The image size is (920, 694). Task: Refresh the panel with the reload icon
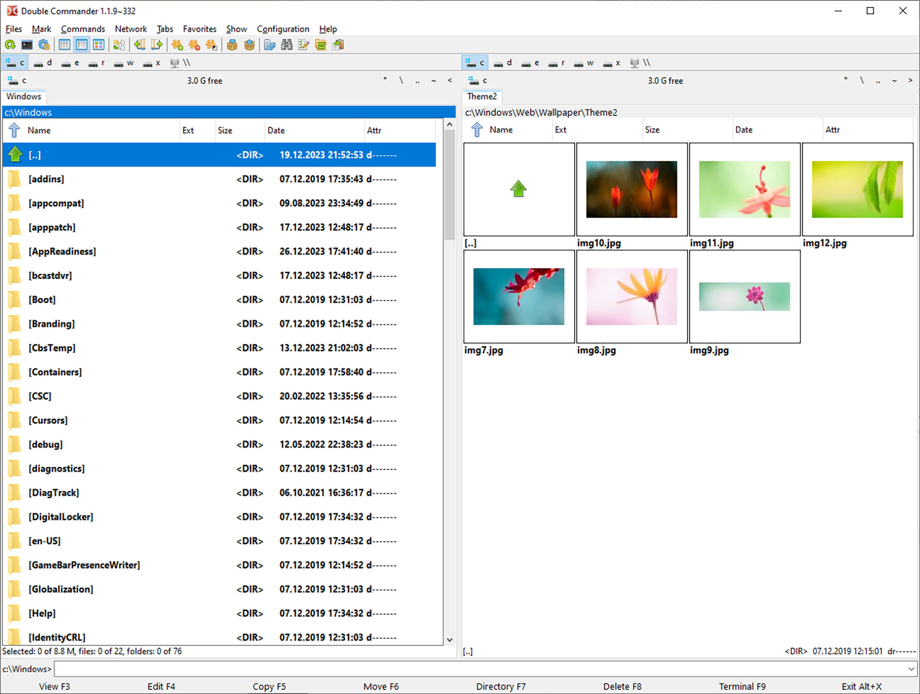(10, 45)
